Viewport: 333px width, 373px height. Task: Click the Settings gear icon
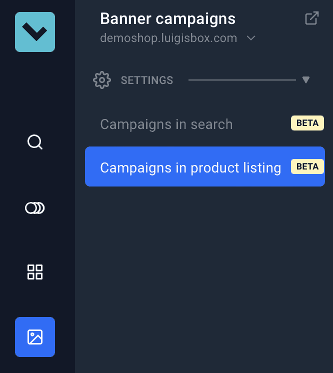tap(102, 80)
